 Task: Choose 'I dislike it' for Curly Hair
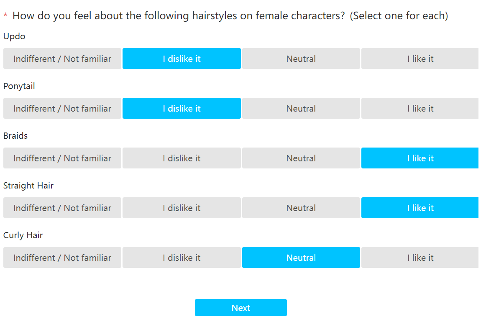point(182,257)
